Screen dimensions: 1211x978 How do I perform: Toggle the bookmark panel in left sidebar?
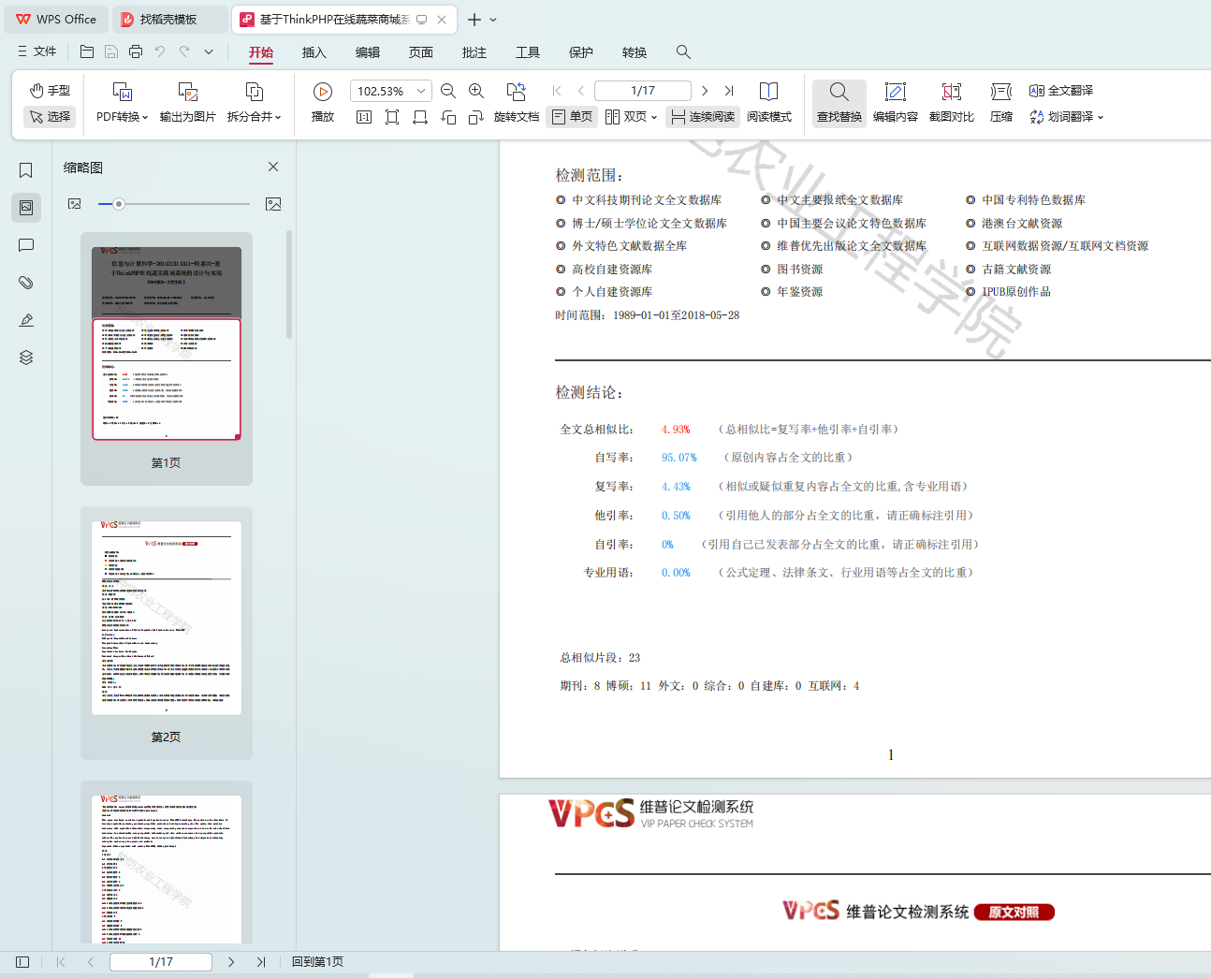point(26,170)
